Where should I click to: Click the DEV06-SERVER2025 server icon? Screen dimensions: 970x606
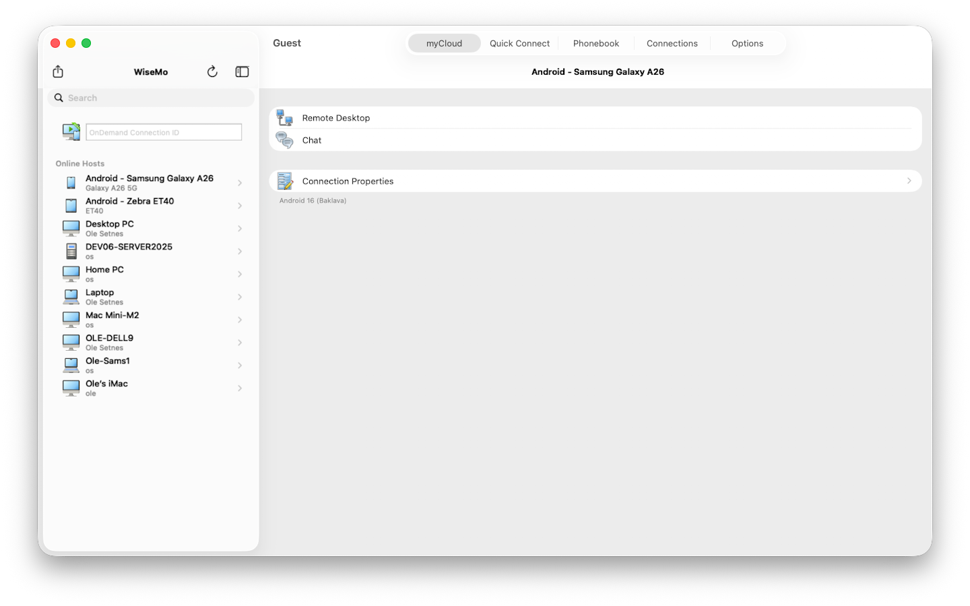(71, 251)
